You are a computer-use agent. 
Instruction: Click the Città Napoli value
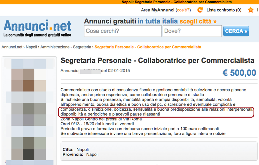tap(83, 150)
